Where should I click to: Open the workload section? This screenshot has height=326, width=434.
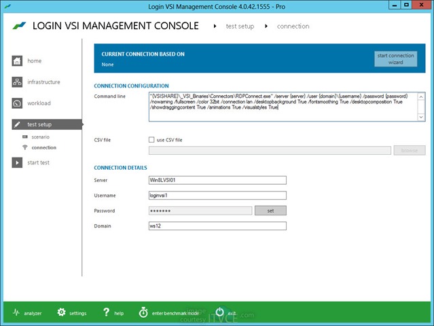(x=39, y=103)
